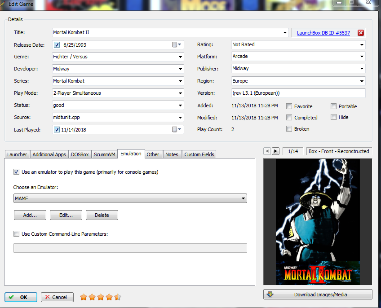This screenshot has width=381, height=308.
Task: Click the Modified date 11/13/2018 11:28 PM
Action: tap(255, 118)
